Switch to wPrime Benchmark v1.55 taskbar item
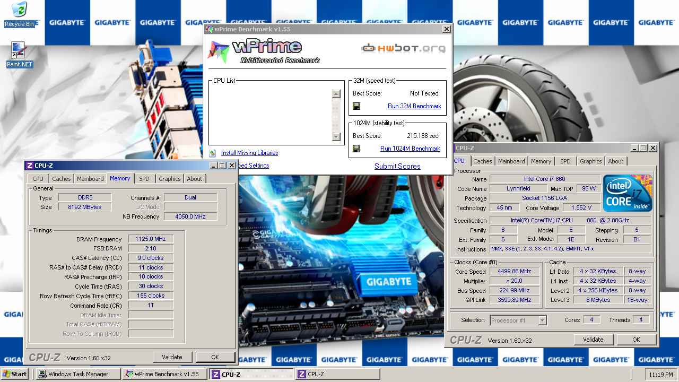The width and height of the screenshot is (679, 382). [164, 374]
